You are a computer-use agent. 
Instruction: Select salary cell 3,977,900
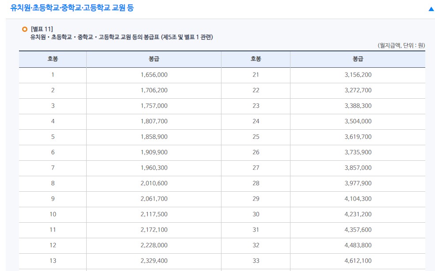[x=358, y=183]
